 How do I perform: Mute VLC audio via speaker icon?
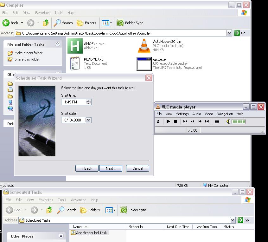pyautogui.click(x=228, y=121)
